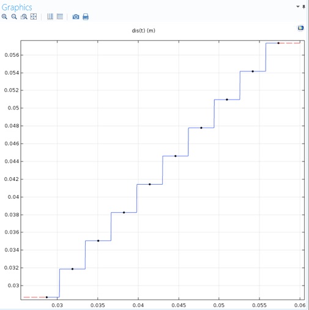
Task: Activate the Zoom Box tool
Action: click(24, 17)
